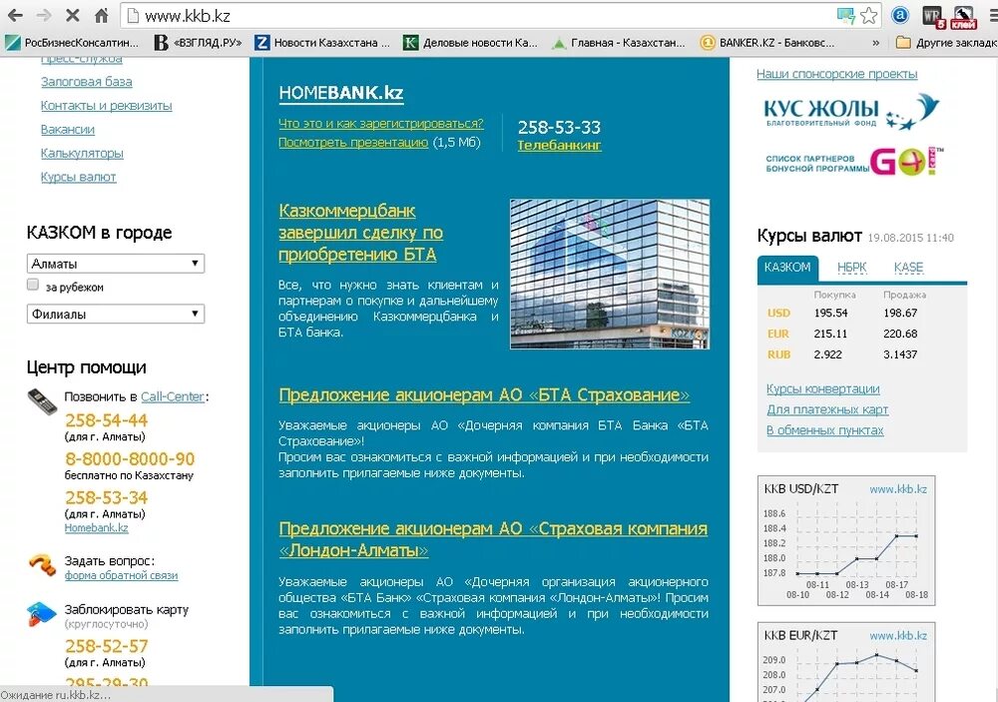Show hidden bookmarks with the chevron
The width and height of the screenshot is (998, 702).
[876, 43]
